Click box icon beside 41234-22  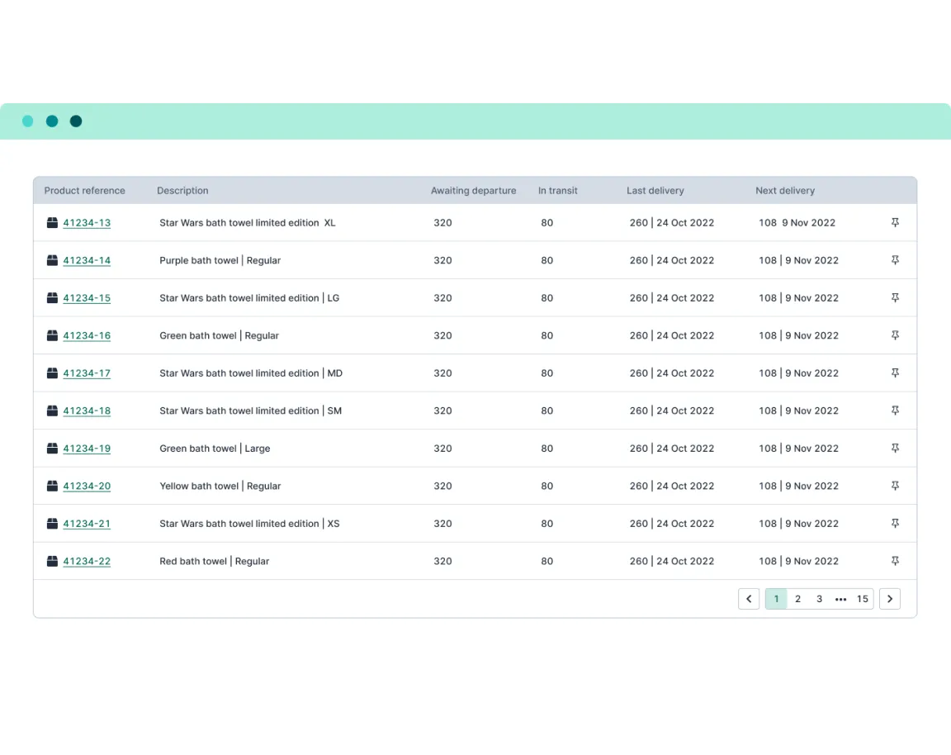pos(52,562)
